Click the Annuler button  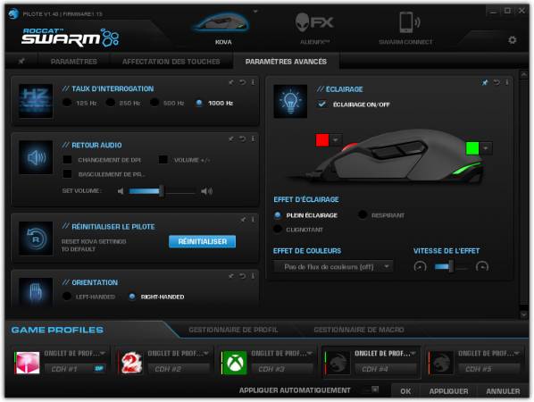coord(503,391)
